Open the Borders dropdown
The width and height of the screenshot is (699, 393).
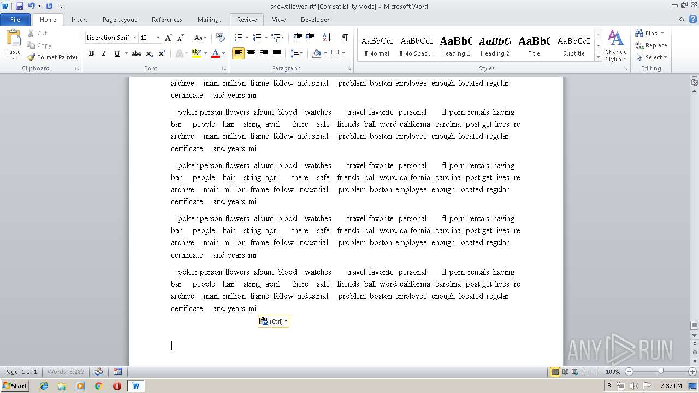click(x=342, y=53)
